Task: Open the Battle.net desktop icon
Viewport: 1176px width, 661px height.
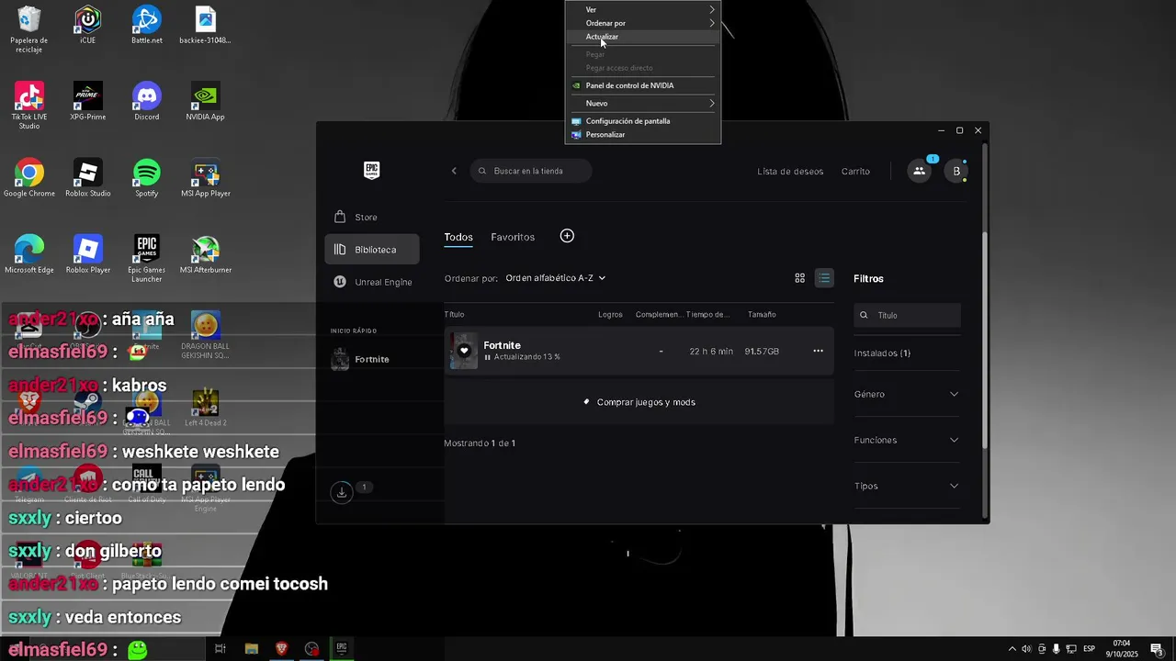Action: [x=147, y=25]
